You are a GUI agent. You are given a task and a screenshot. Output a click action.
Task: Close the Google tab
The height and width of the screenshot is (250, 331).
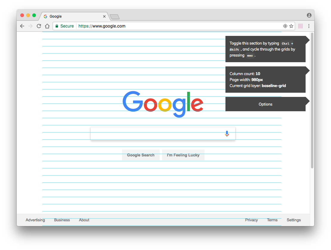pos(104,16)
